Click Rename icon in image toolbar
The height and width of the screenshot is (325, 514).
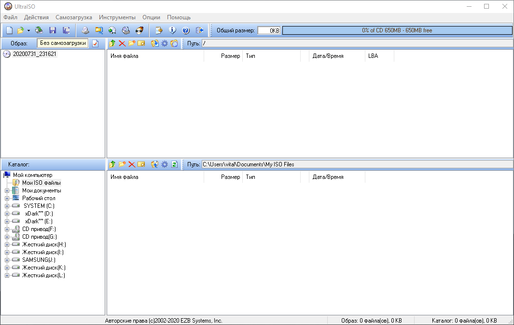coord(141,43)
